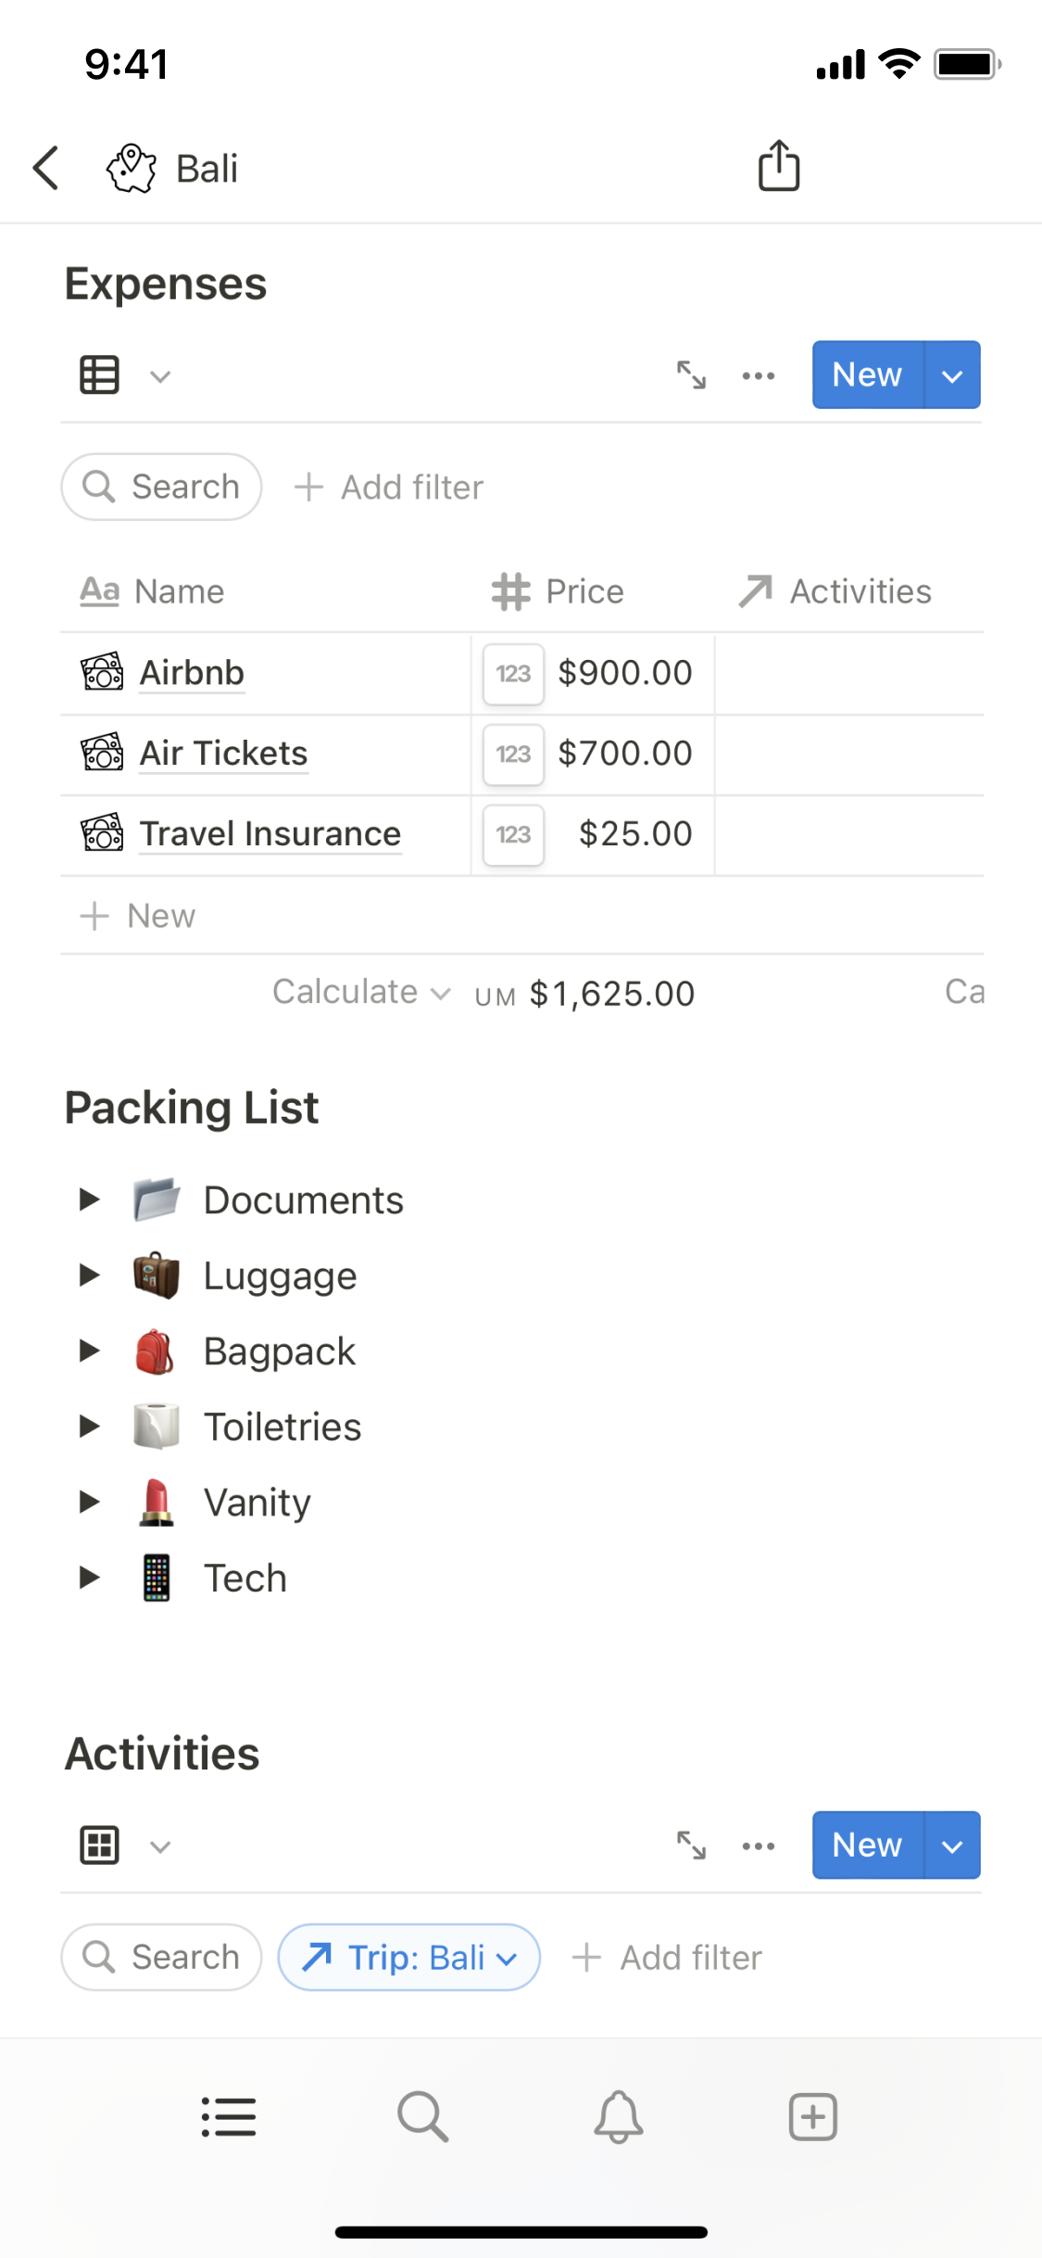The height and width of the screenshot is (2258, 1042).
Task: Tap the share icon beside Bali title
Action: point(779,167)
